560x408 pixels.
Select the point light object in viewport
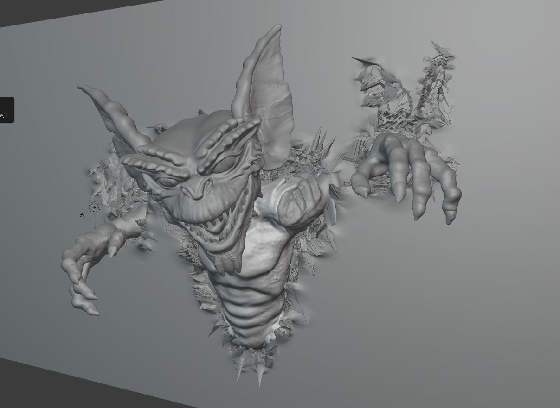click(94, 207)
